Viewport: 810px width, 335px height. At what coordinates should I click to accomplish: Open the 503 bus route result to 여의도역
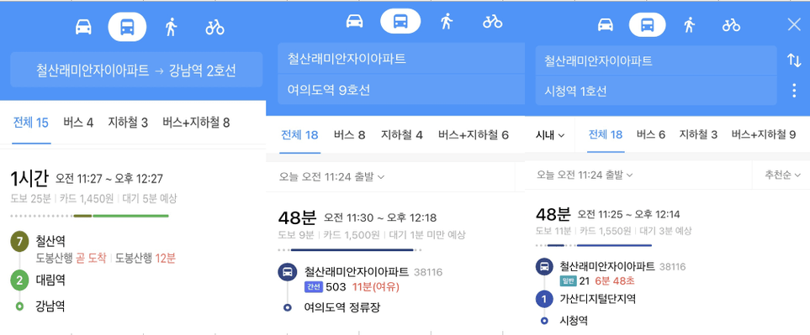pos(395,260)
